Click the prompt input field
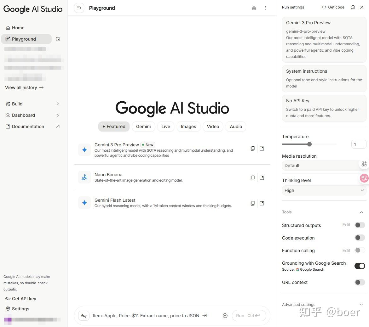Screen dimensions: 369x327 click(150, 316)
